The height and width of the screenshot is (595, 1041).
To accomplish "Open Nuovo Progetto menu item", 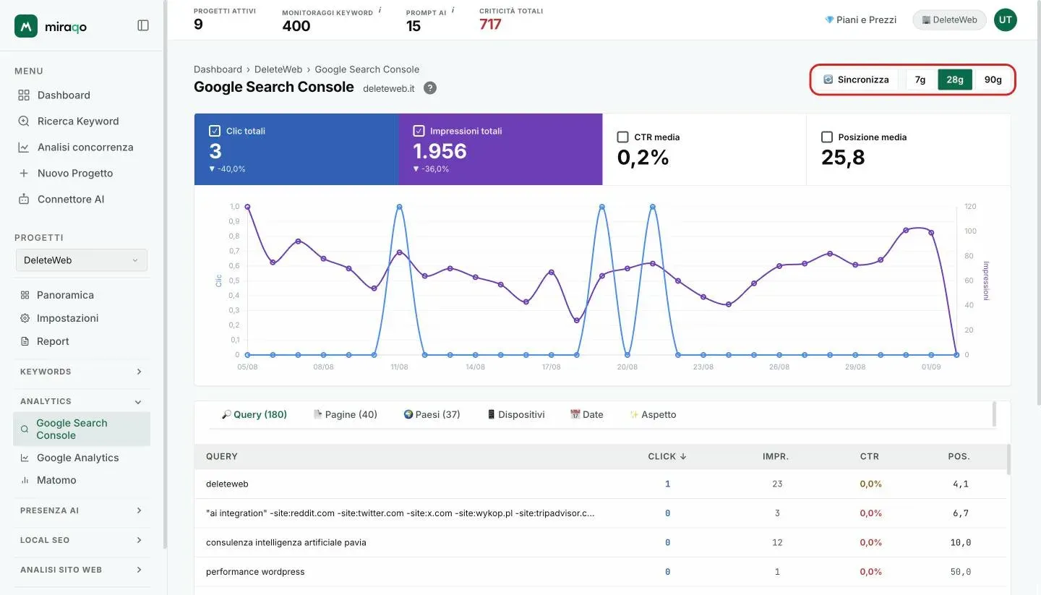I will tap(82, 174).
